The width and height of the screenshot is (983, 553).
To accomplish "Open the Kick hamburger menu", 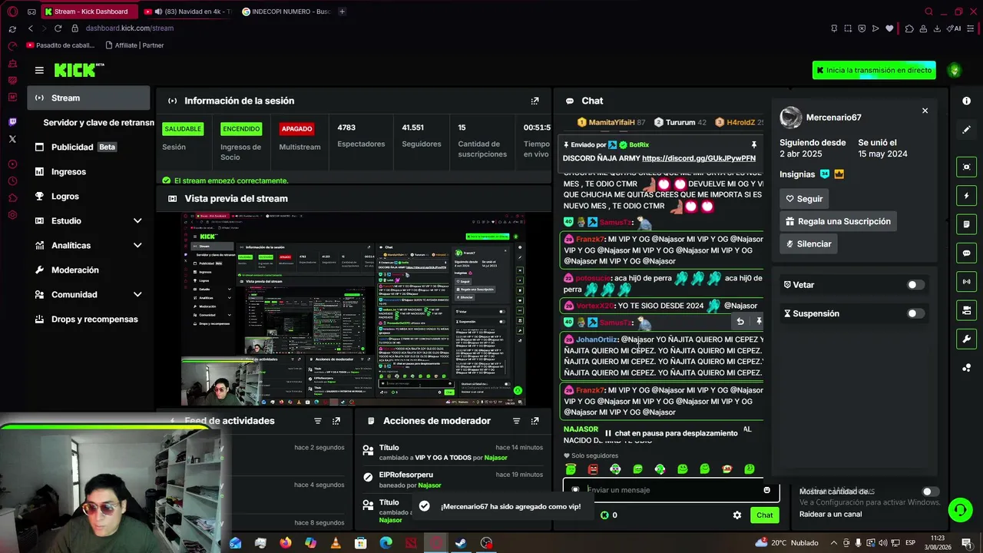I will 39,70.
